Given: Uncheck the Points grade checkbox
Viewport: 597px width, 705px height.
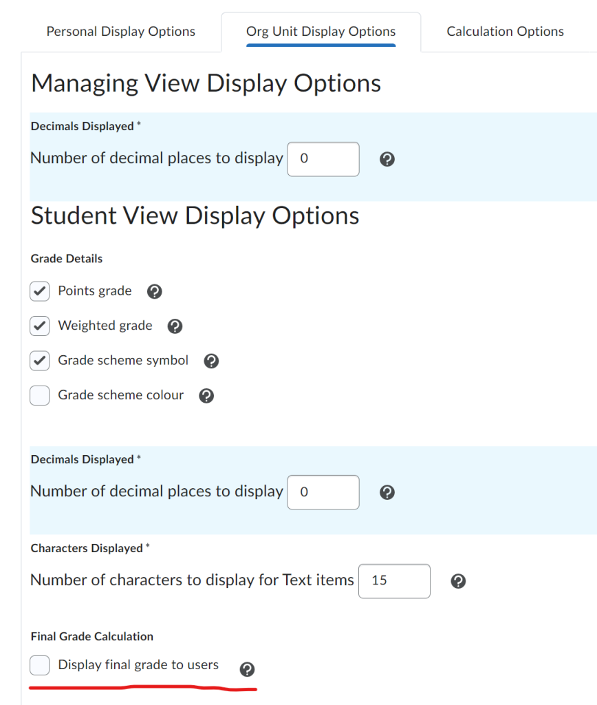Looking at the screenshot, I should coord(39,291).
